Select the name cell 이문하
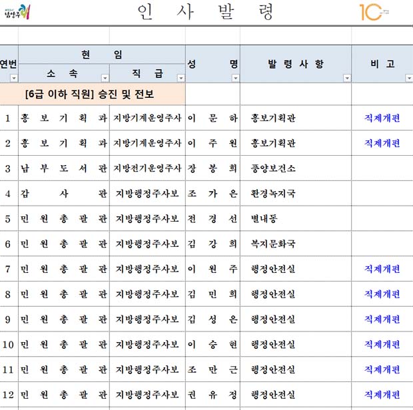The image size is (413, 410). coord(212,118)
